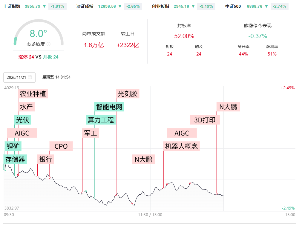Screen dimensions: 299x226
Task: Select the 智能电网 sector marker label
Action: point(109,107)
